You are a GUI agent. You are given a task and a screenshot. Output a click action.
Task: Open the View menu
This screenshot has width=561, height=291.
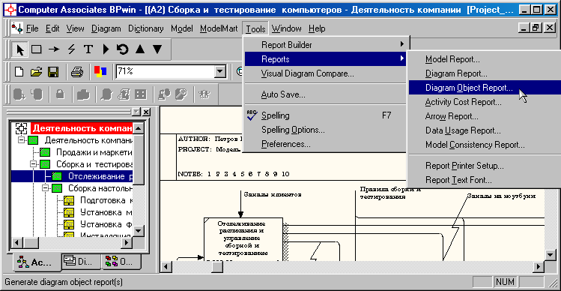(75, 28)
